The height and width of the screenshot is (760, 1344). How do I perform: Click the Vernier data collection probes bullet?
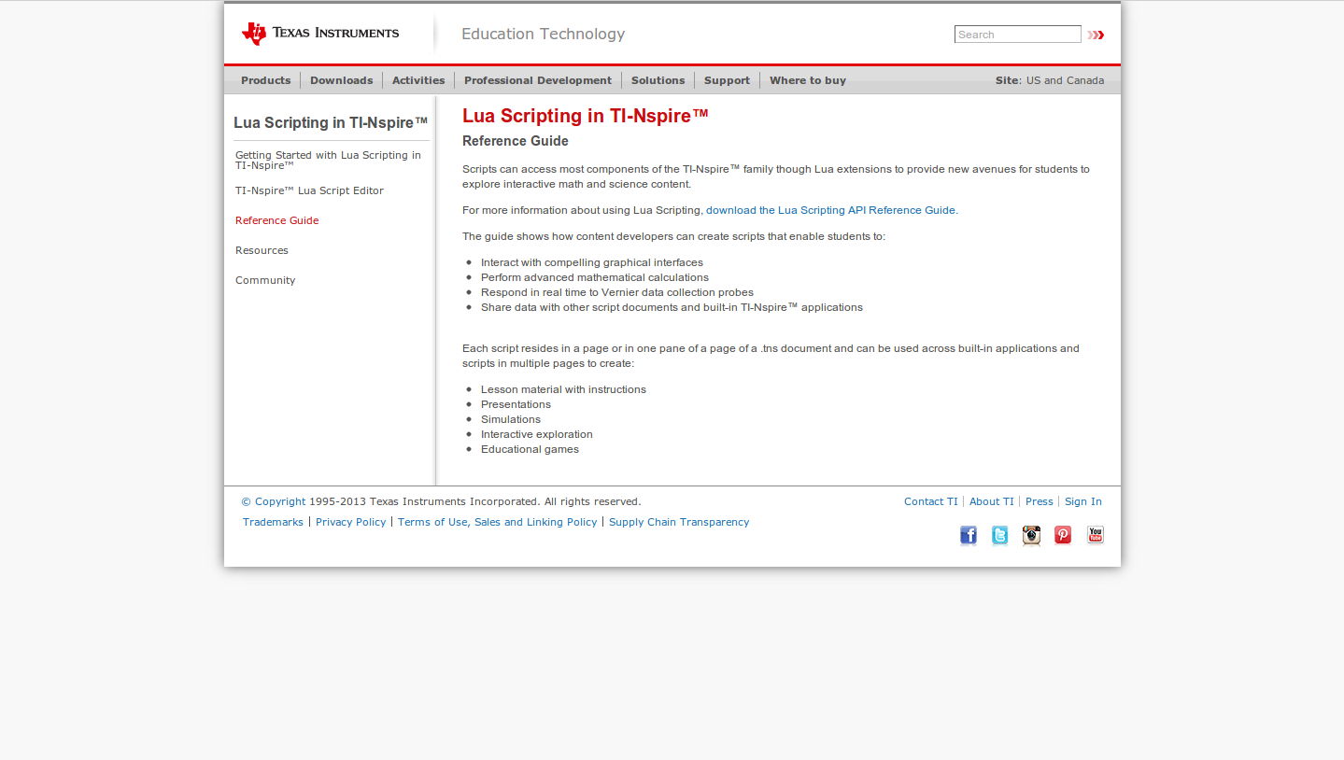pyautogui.click(x=617, y=292)
